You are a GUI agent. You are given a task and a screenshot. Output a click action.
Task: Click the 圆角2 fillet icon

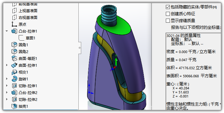(14, 52)
